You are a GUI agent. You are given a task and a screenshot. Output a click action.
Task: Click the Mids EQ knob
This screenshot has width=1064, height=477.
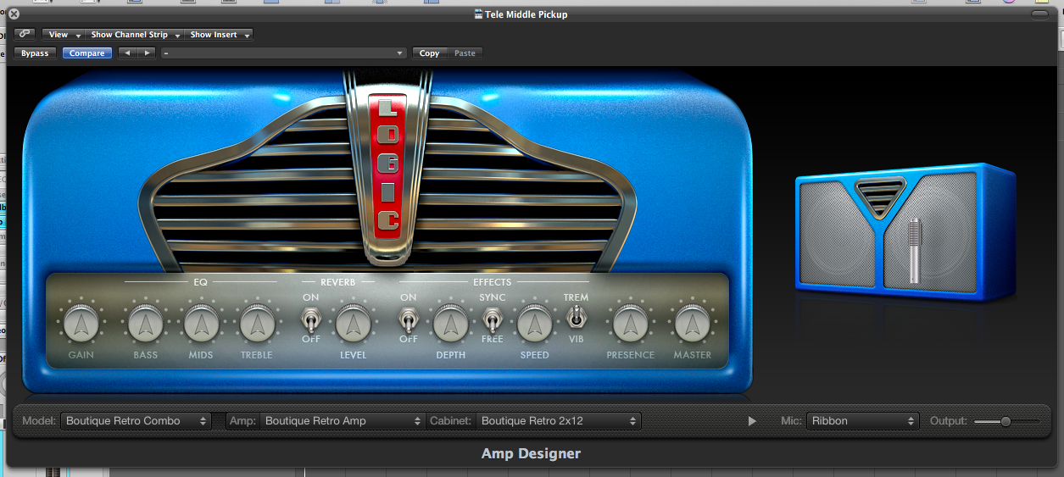point(201,324)
